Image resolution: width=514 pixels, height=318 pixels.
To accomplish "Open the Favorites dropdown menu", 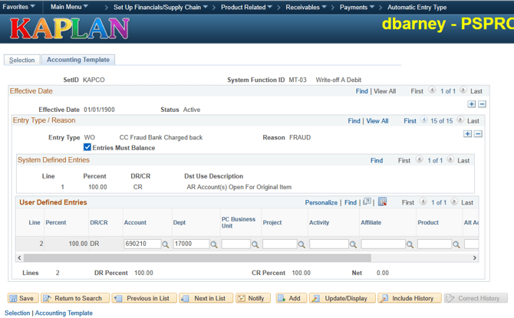I will click(x=18, y=7).
